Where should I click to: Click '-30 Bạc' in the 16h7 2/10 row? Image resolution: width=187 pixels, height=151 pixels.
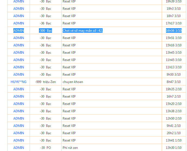(45, 97)
